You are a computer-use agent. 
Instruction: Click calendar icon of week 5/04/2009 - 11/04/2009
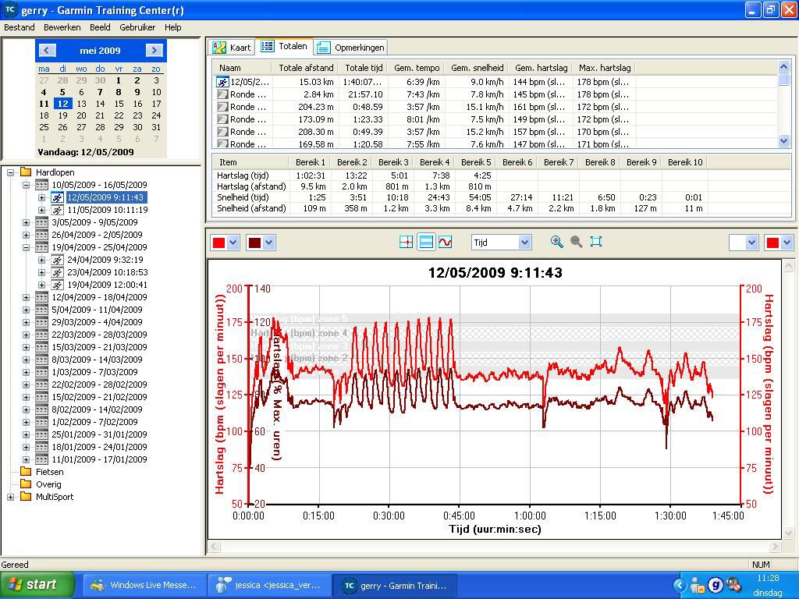click(41, 310)
